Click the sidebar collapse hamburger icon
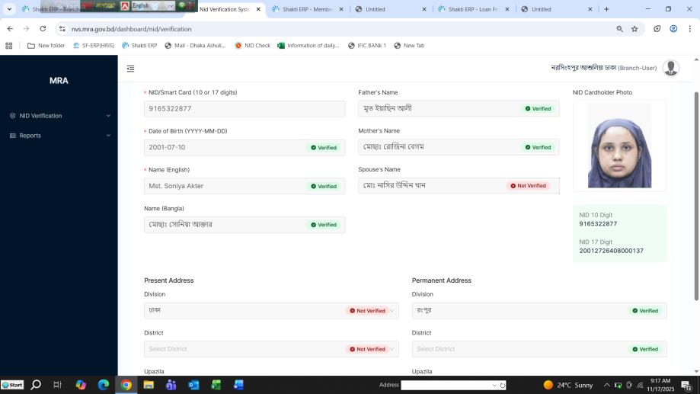Image resolution: width=700 pixels, height=394 pixels. pos(130,69)
